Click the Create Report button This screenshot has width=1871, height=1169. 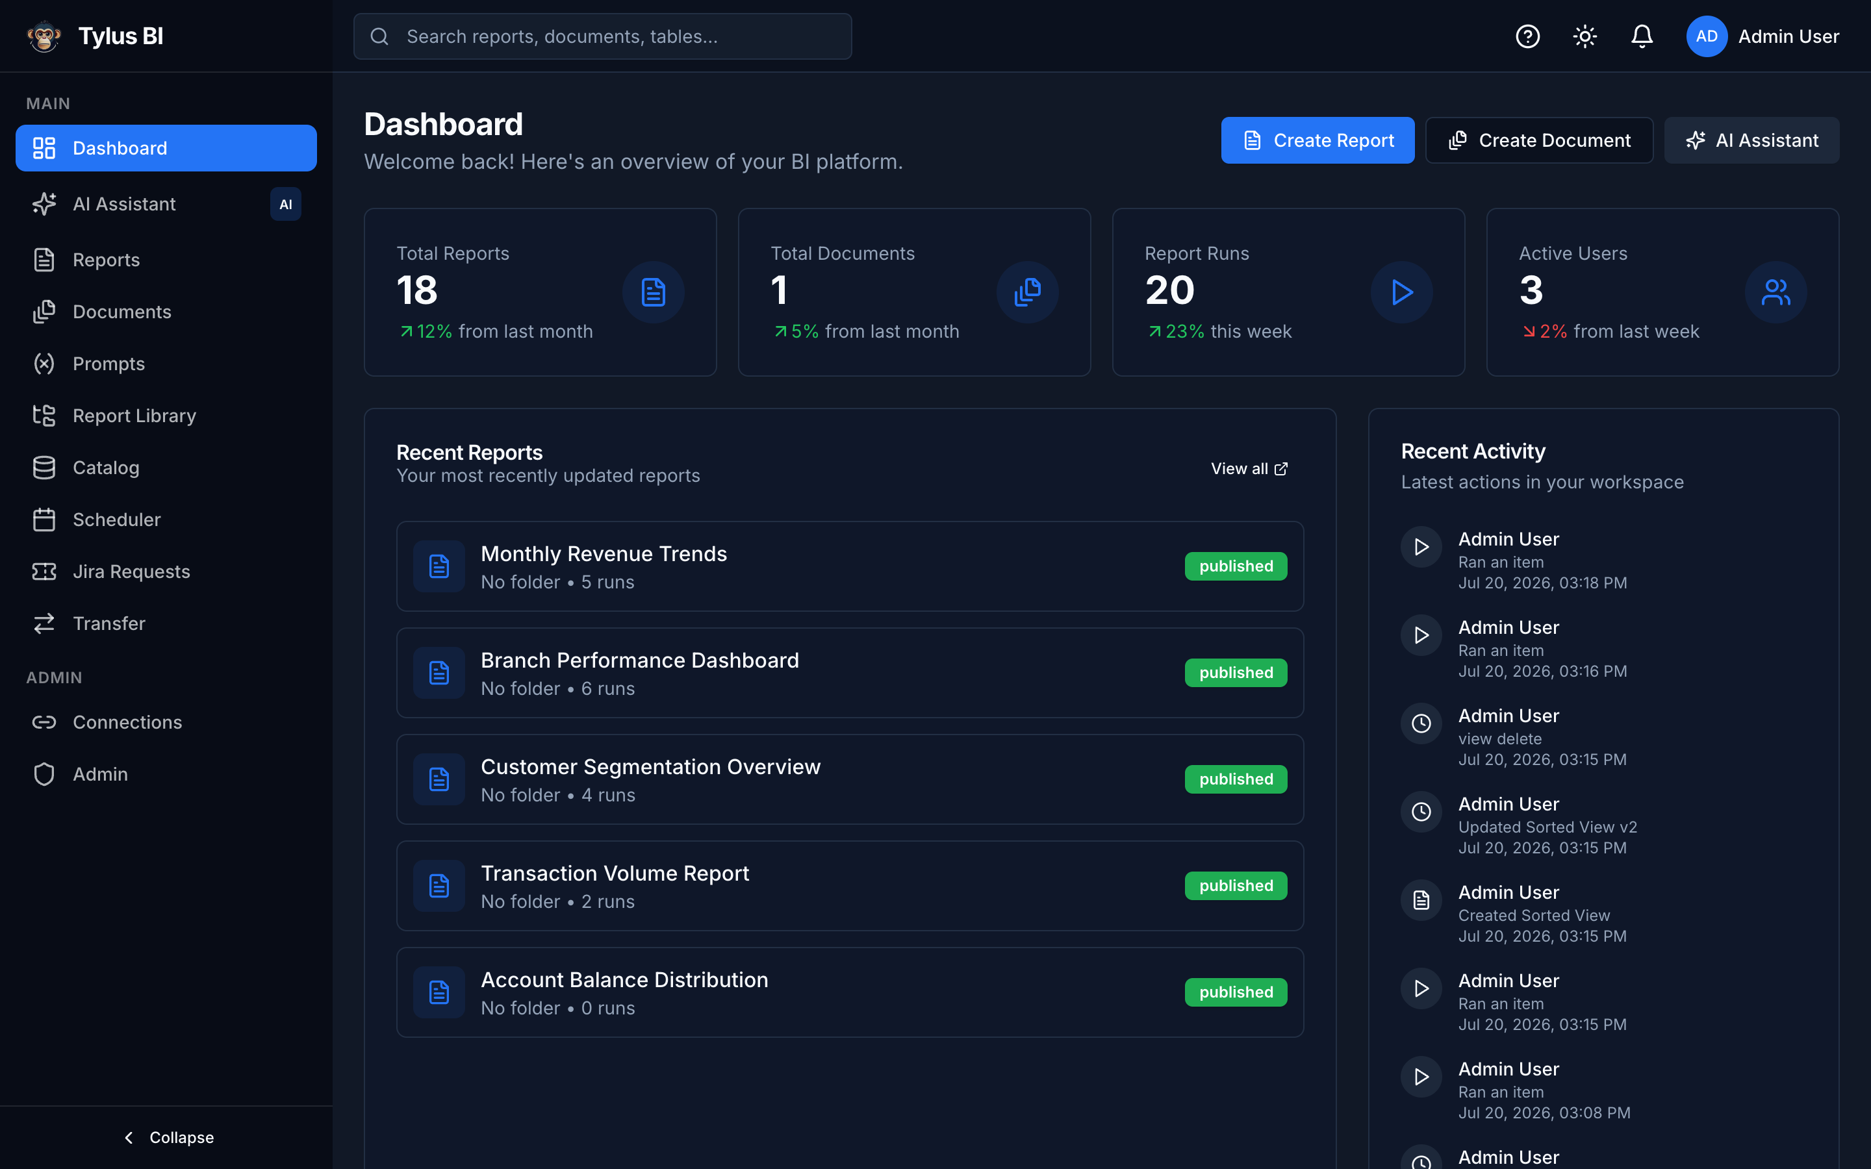1317,140
